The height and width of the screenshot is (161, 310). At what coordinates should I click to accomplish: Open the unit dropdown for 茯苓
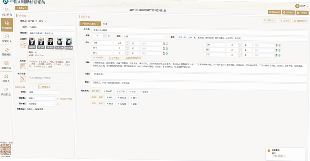click(135, 48)
